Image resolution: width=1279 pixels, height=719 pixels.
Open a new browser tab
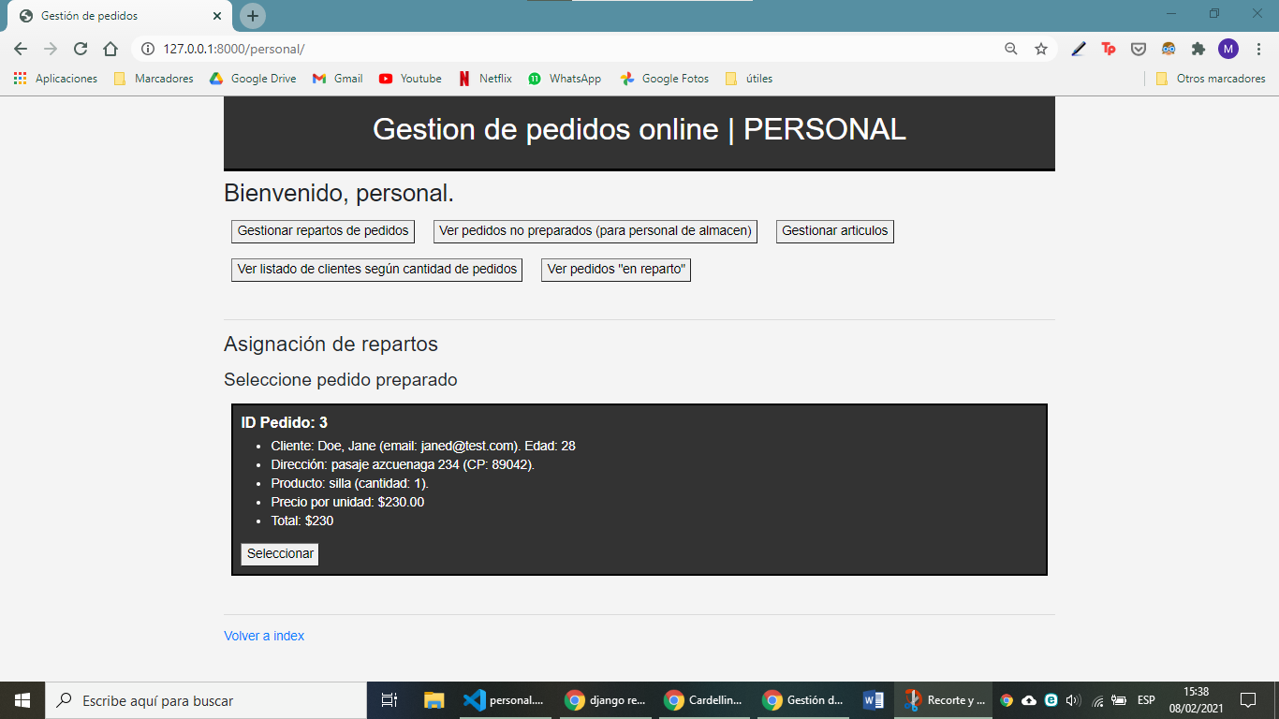[253, 16]
